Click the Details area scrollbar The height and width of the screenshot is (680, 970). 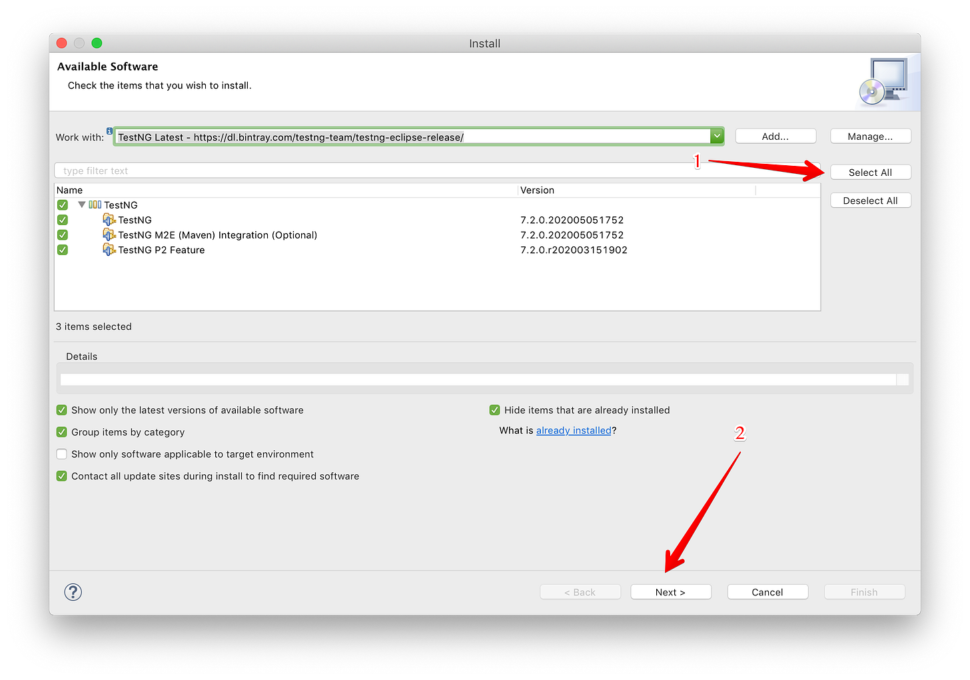pos(903,380)
